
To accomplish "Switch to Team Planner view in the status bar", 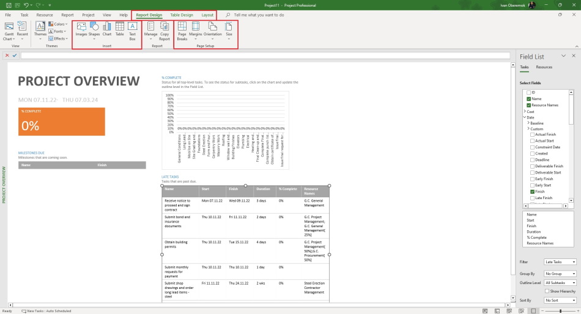I will point(509,311).
